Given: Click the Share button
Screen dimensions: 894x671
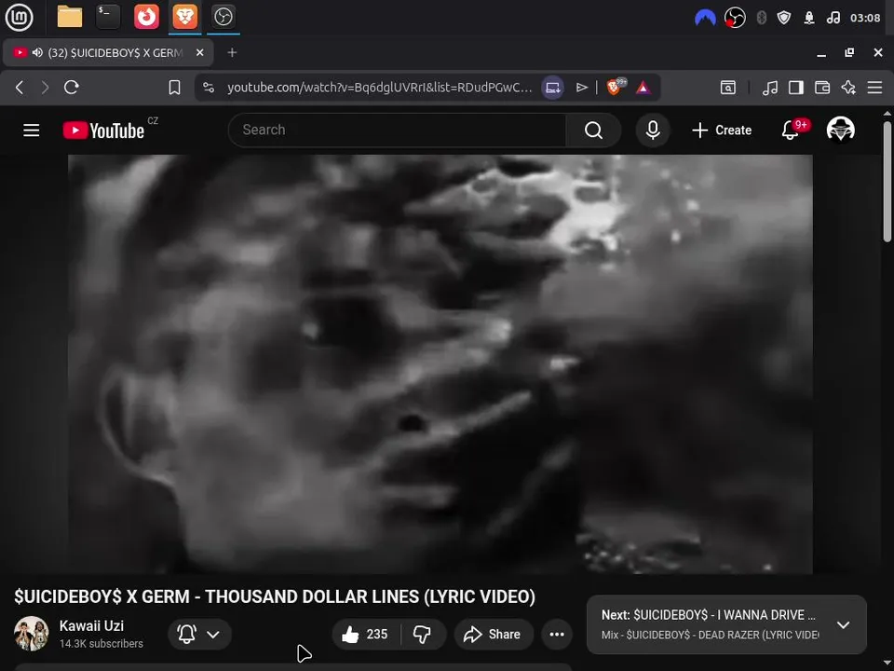Looking at the screenshot, I should pyautogui.click(x=494, y=634).
